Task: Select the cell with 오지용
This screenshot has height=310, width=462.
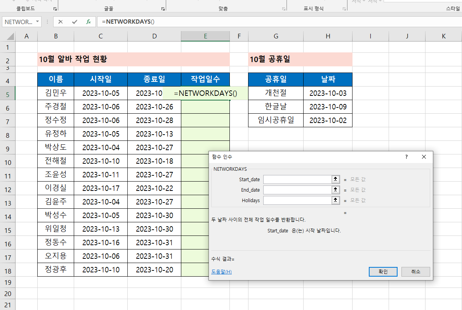Action: tap(56, 256)
